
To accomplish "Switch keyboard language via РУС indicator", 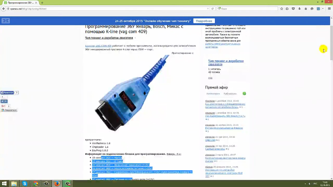I will (315, 184).
